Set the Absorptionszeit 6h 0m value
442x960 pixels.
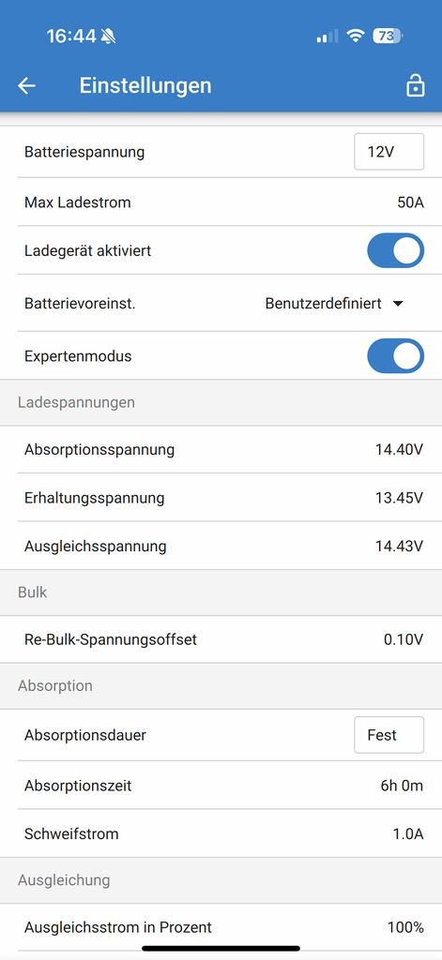pyautogui.click(x=221, y=786)
